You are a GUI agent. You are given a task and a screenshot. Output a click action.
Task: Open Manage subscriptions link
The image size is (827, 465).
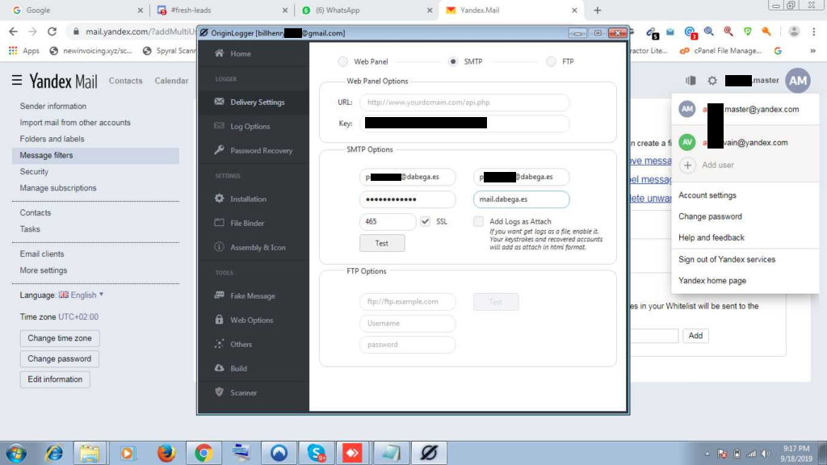pyautogui.click(x=58, y=187)
